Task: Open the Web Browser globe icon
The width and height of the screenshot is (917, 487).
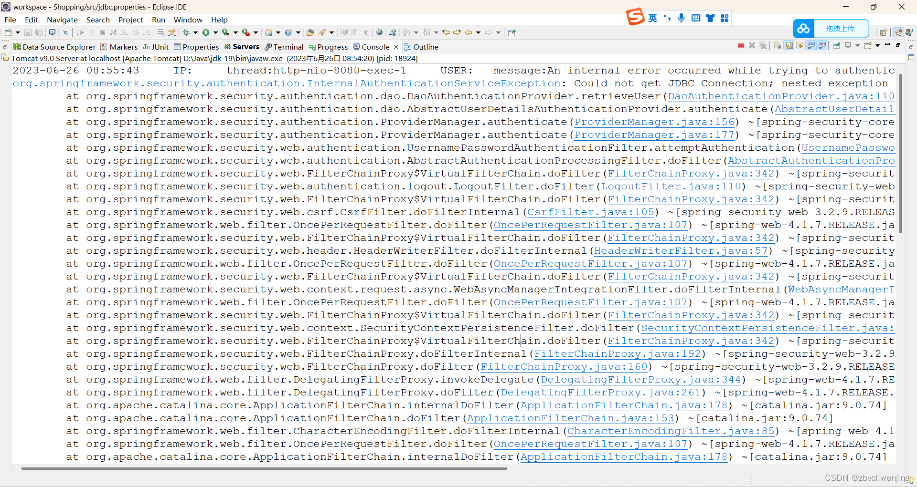Action: [379, 32]
